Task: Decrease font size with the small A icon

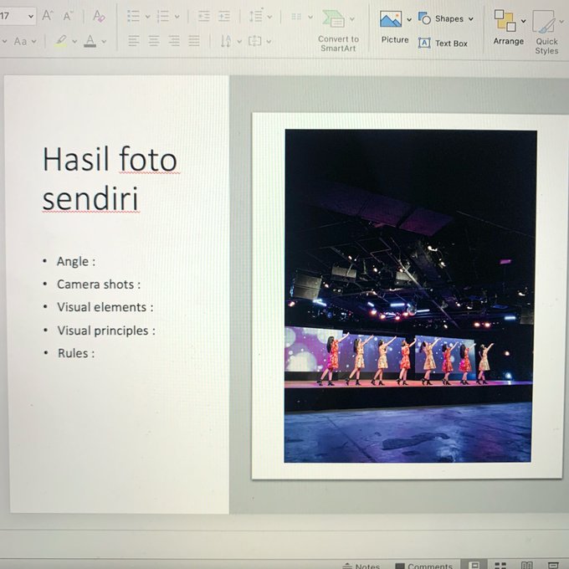Action: [x=68, y=16]
